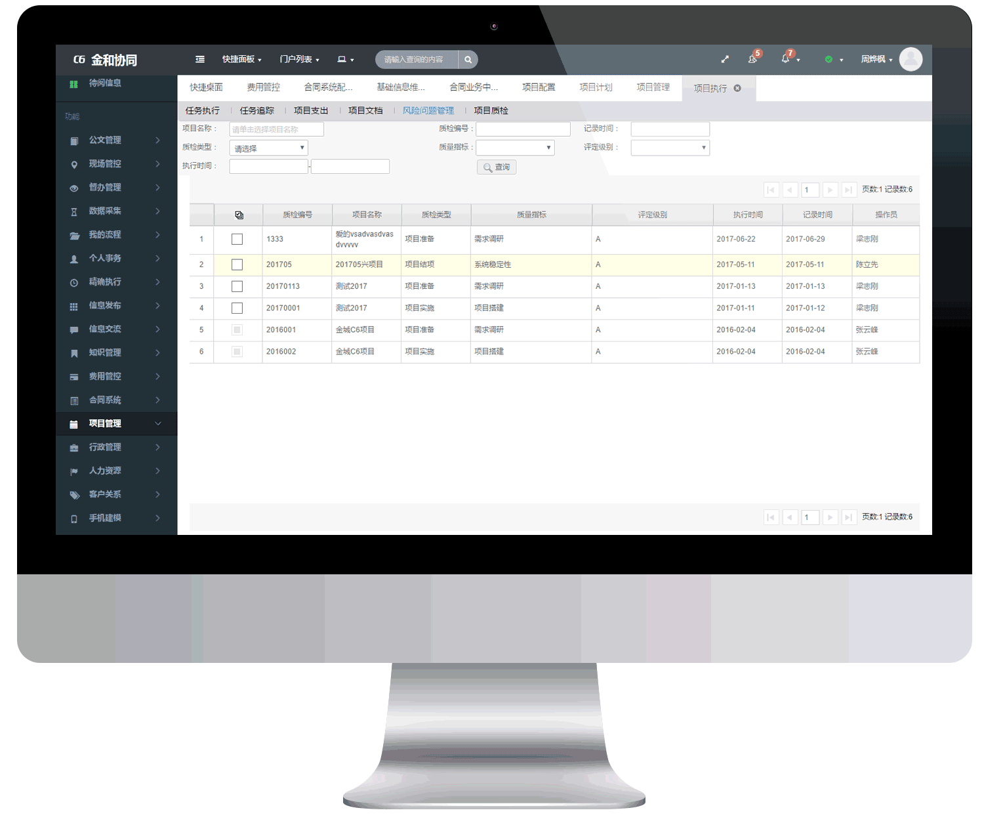This screenshot has width=984, height=827.
Task: Click the 信息交流 chat bubble icon
Action: tap(74, 329)
